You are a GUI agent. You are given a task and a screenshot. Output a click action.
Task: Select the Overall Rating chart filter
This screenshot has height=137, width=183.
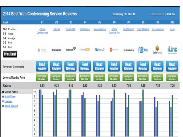[x=11, y=92]
